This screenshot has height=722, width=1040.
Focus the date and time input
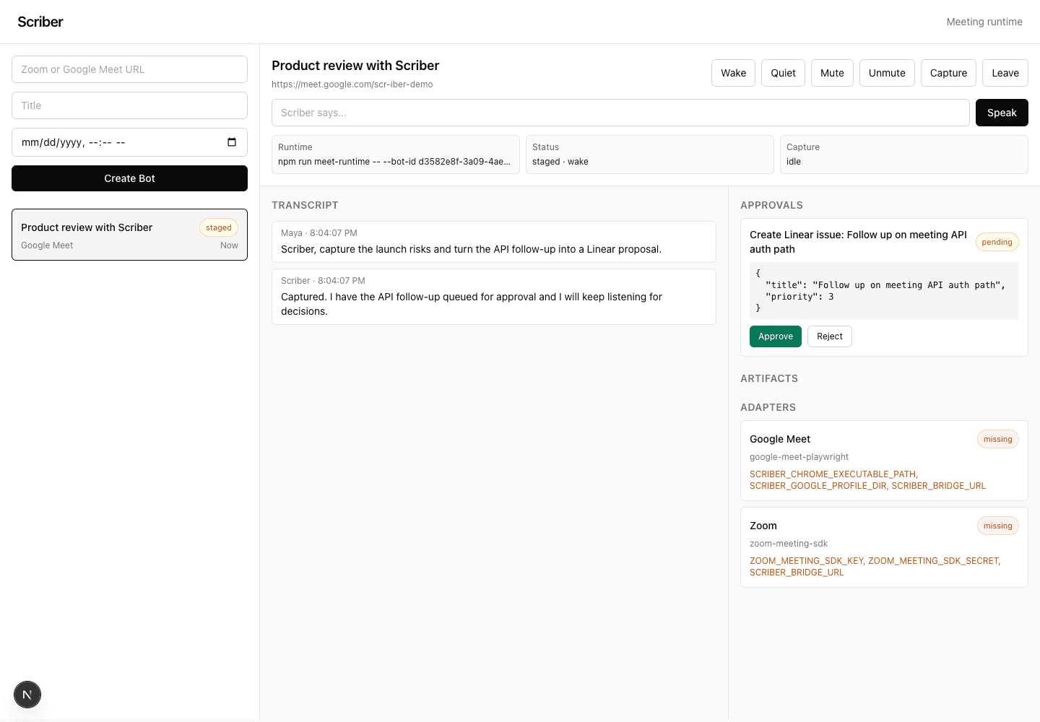(129, 142)
